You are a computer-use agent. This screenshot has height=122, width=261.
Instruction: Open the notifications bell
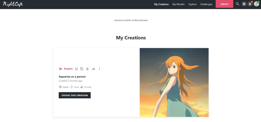pos(250,4)
